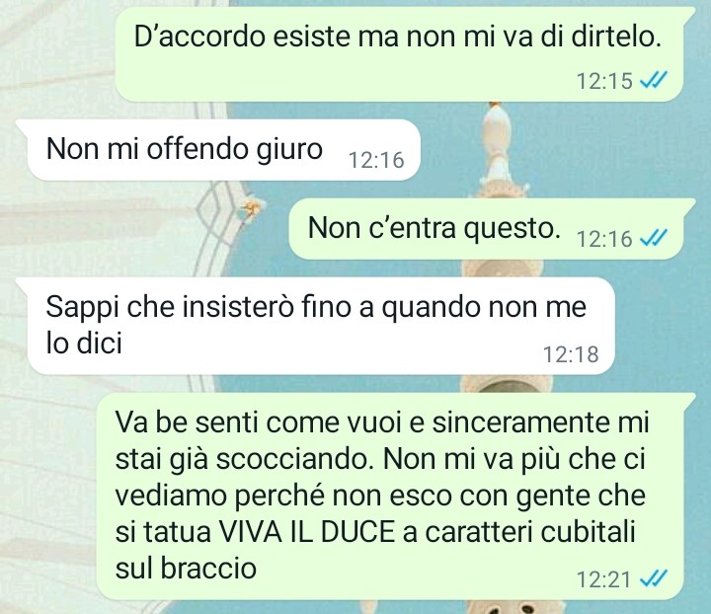
Task: Click the word "braccio" in the final message
Action: coord(208,569)
